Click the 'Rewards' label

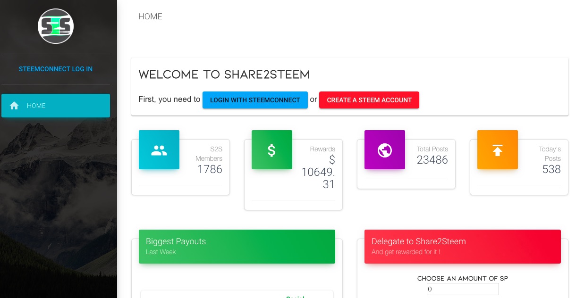click(x=322, y=149)
